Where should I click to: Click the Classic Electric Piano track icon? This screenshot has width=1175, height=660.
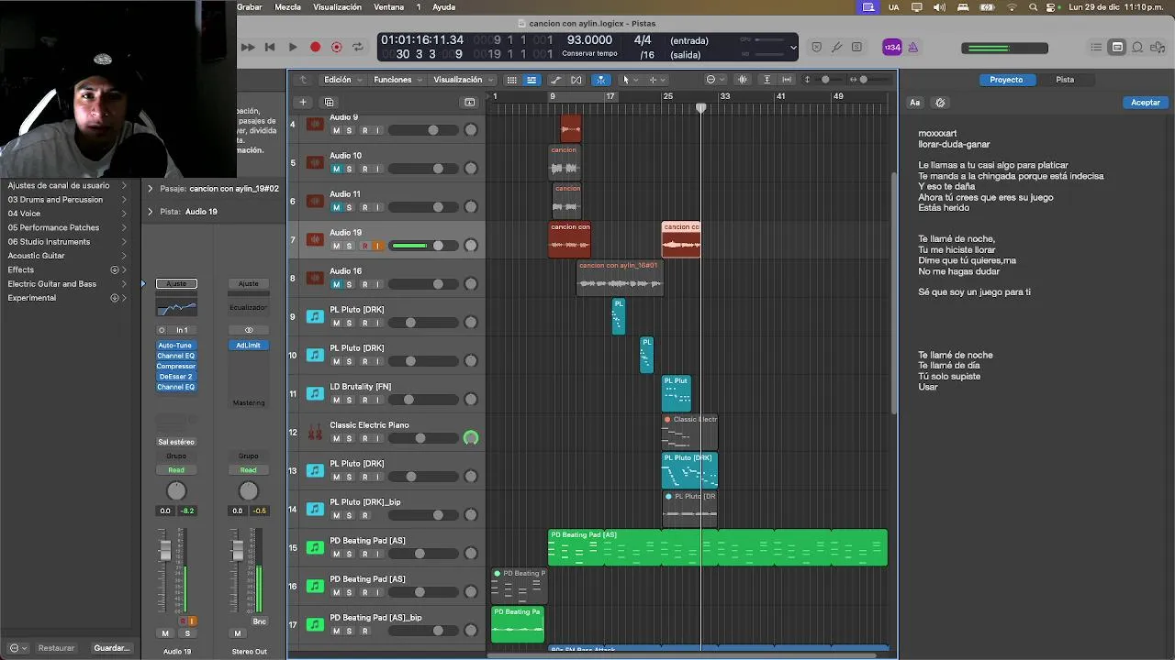315,432
